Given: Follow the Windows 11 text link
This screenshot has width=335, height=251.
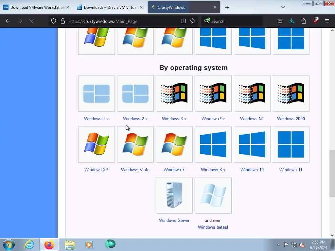Looking at the screenshot, I should 291,170.
